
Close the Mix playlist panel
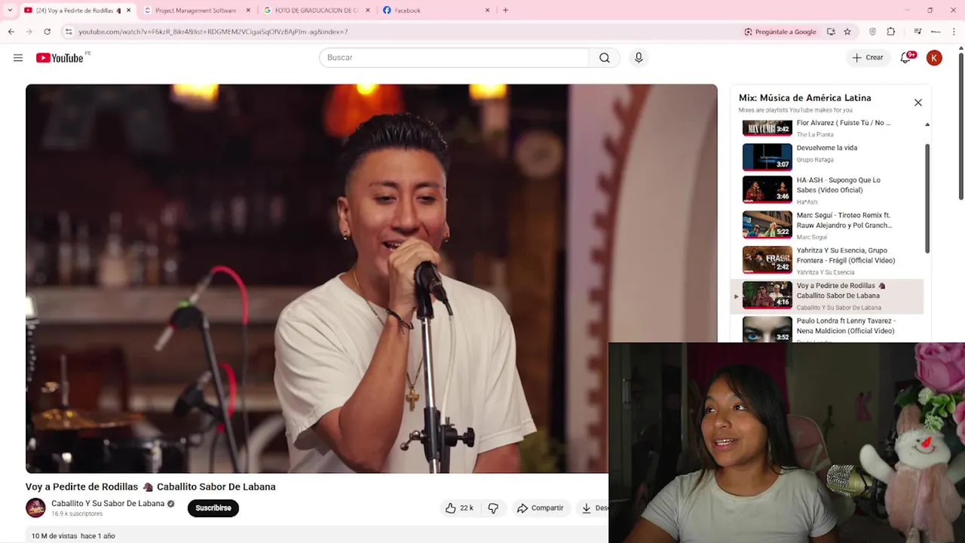(x=918, y=103)
